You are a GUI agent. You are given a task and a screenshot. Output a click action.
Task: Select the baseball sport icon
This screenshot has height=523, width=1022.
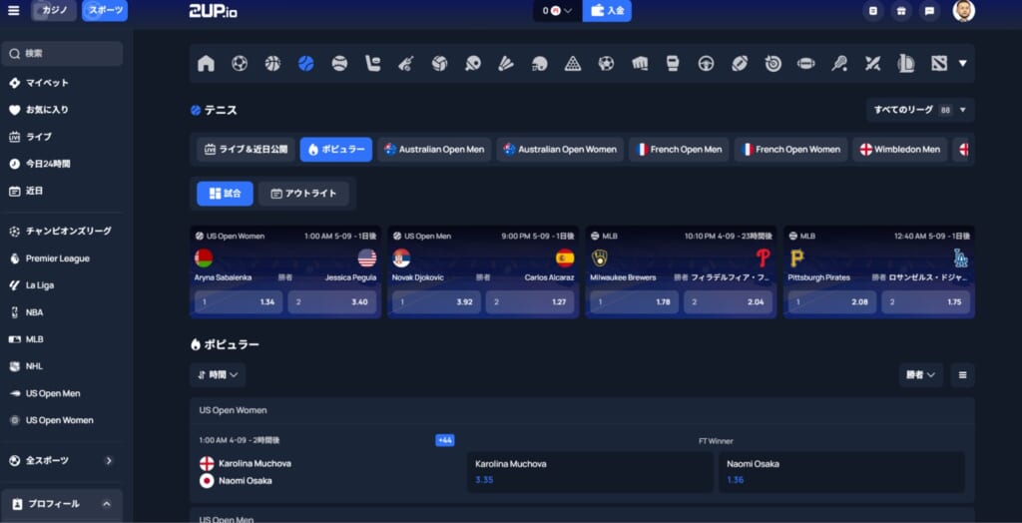coord(339,64)
